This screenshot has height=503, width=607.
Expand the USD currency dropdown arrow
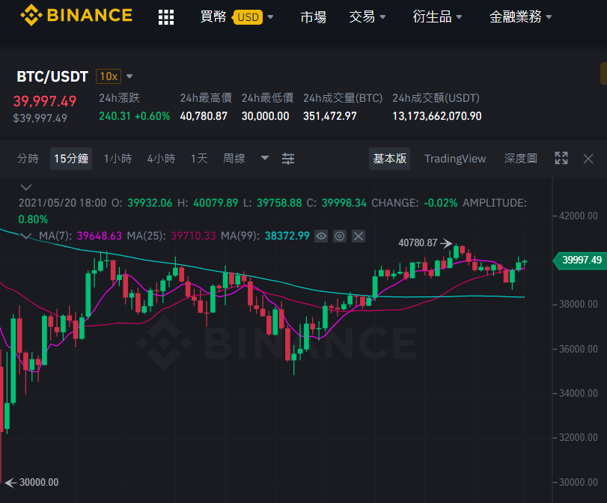click(271, 17)
